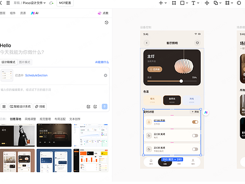This screenshot has width=245, height=184.
Task: Click the 技能 skills button
Action: point(40,107)
